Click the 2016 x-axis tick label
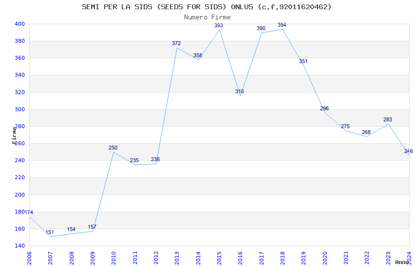The image size is (414, 267). pos(241,258)
